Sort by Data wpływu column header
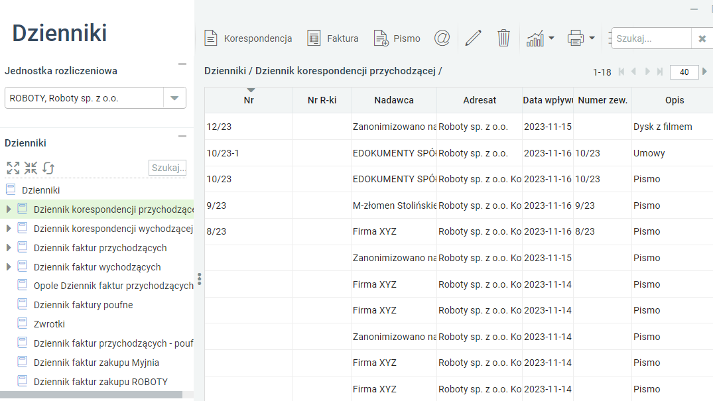713x401 pixels. pyautogui.click(x=547, y=100)
